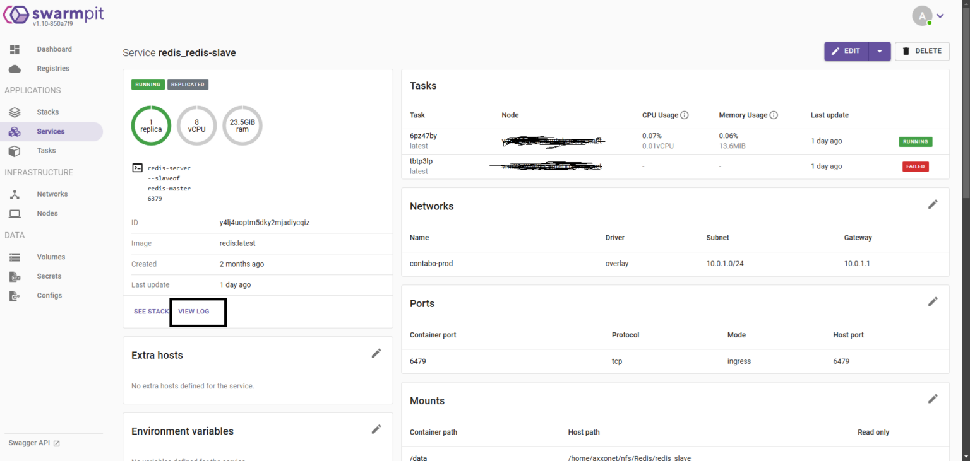Select Nodes under Infrastructure

47,213
